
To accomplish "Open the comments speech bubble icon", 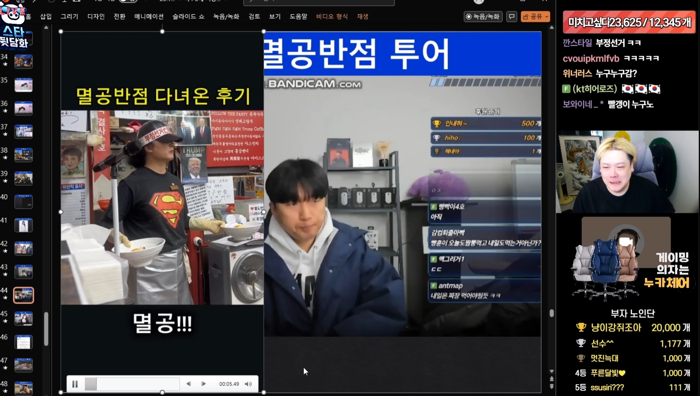I will point(511,17).
